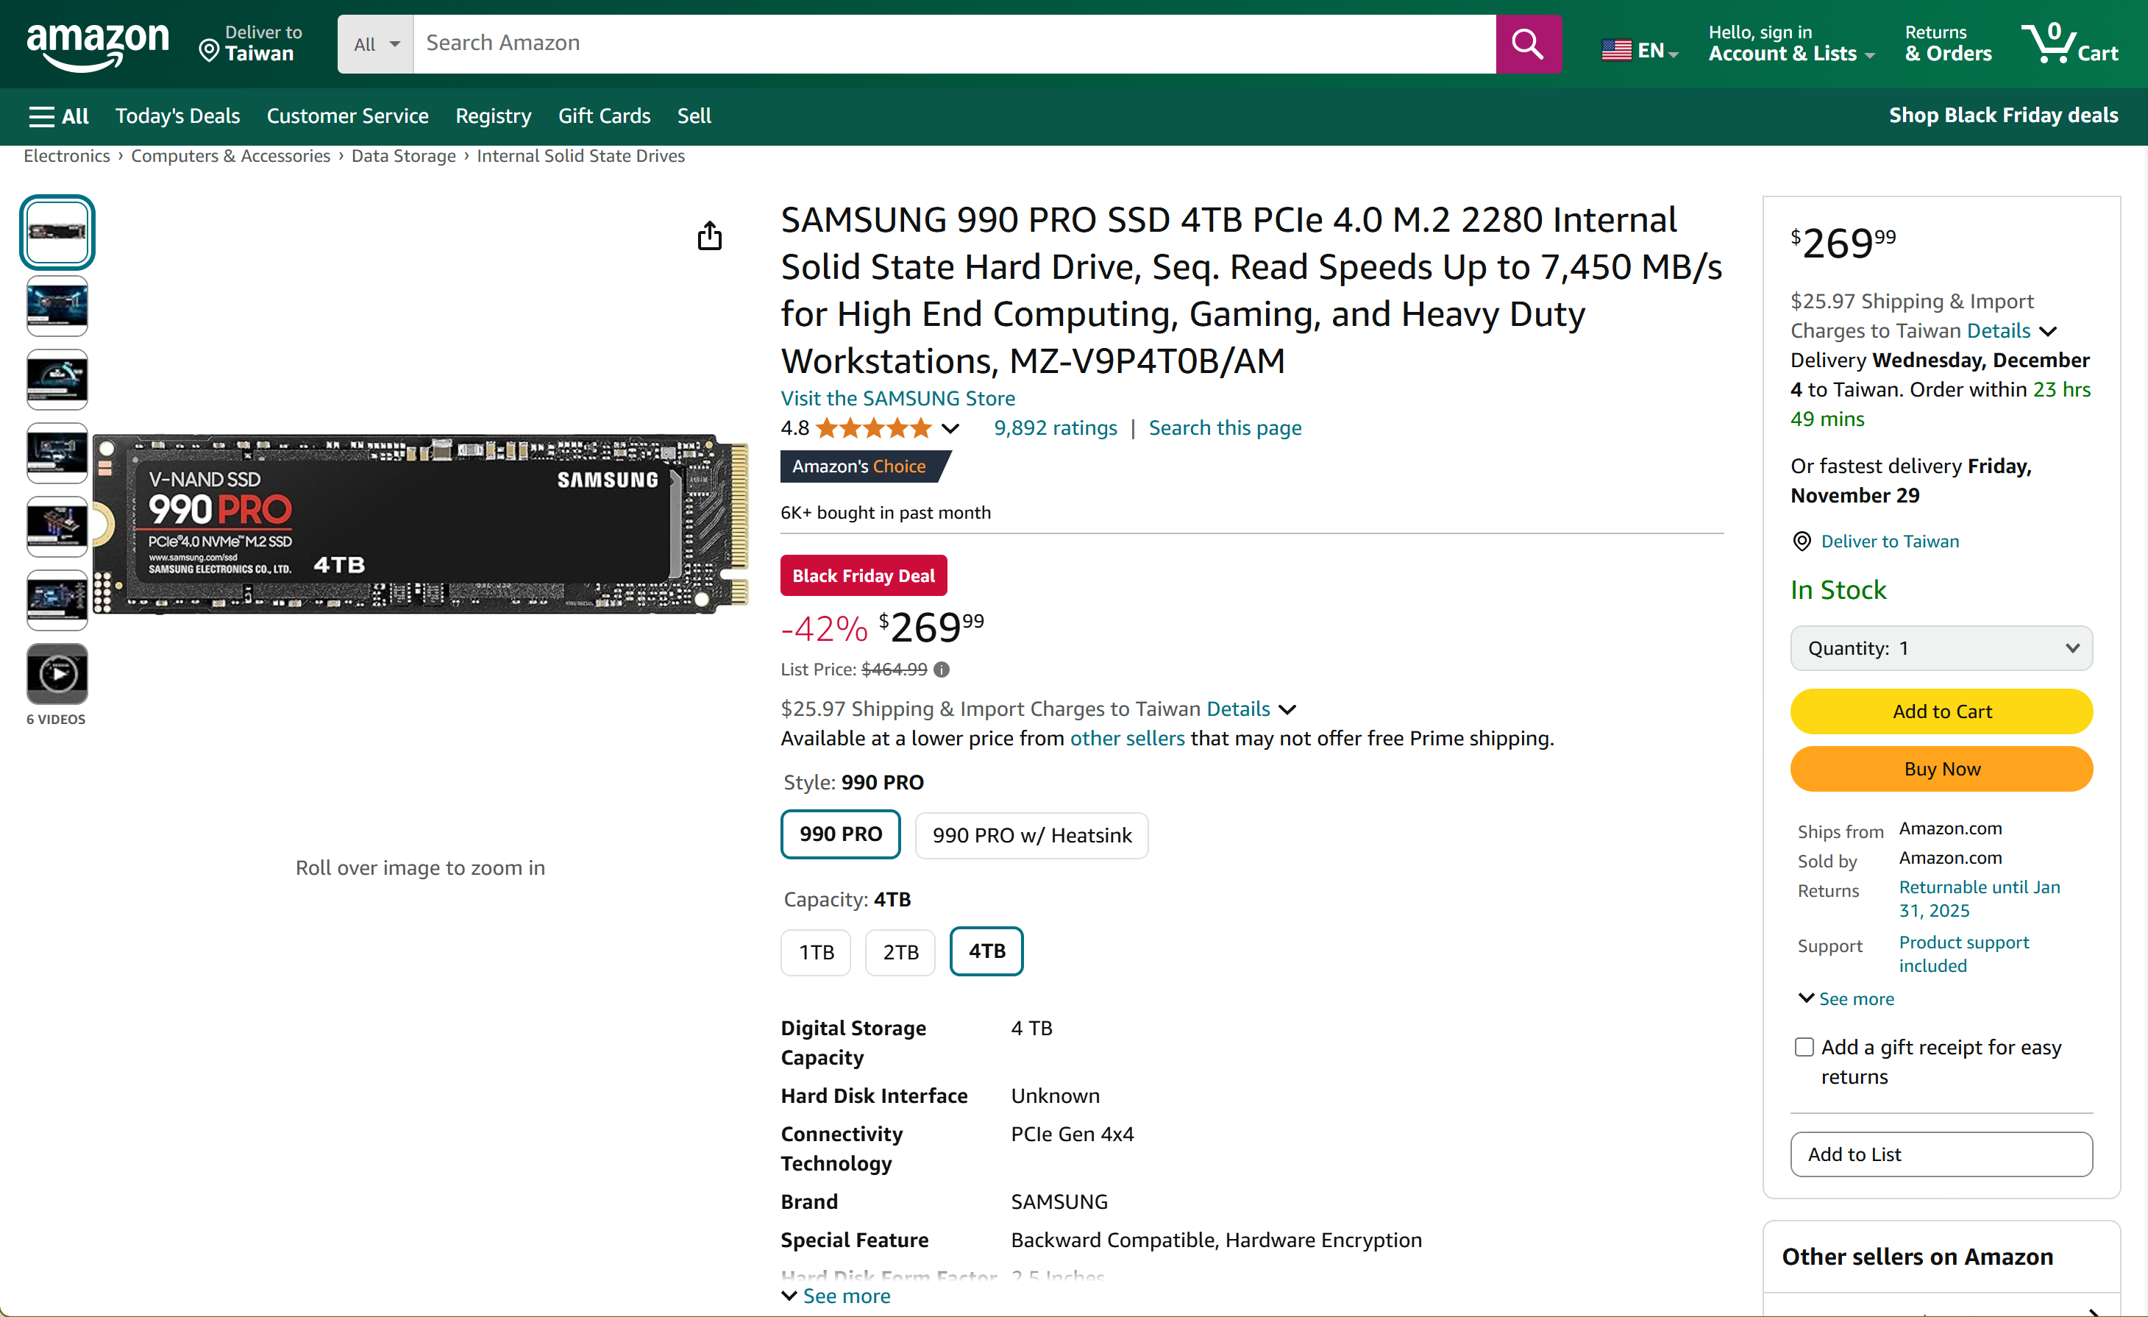This screenshot has height=1317, width=2148.
Task: Click the Amazon logo
Action: click(98, 46)
